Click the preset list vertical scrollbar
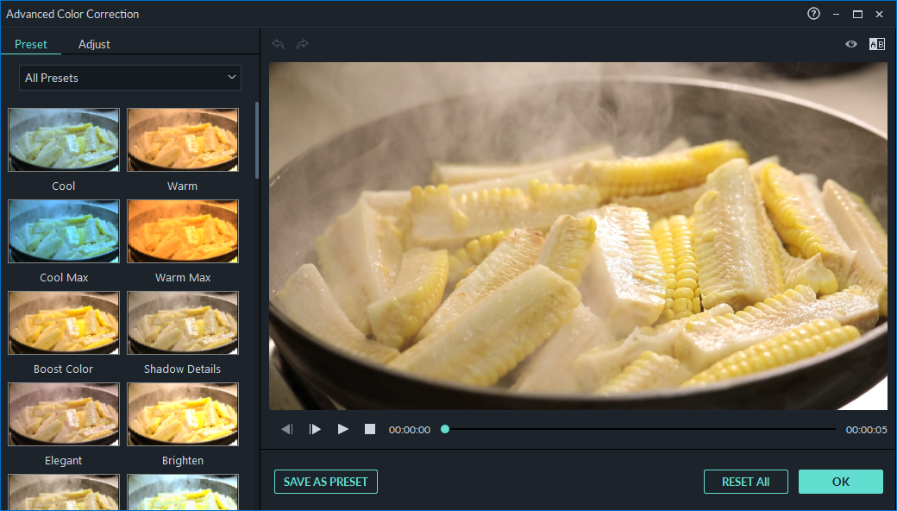The width and height of the screenshot is (897, 511). click(256, 138)
